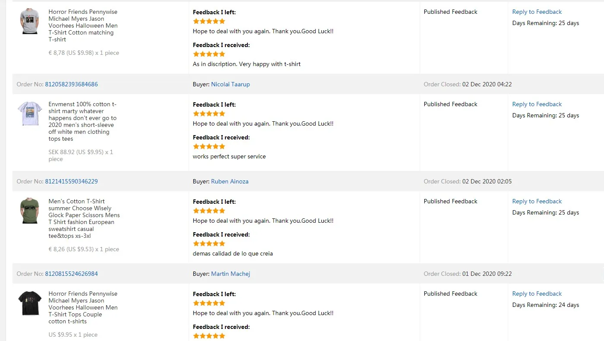The image size is (604, 341).
Task: Click the white Envmenst marty t-shirt thumbnail
Action: pos(30,114)
